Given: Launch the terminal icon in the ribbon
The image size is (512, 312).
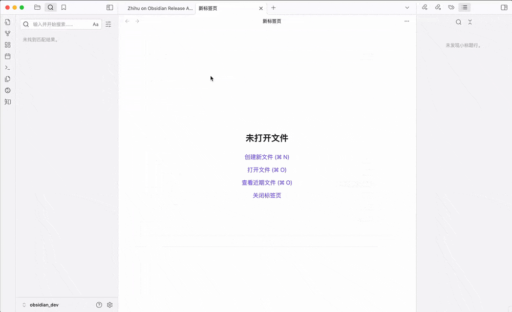Looking at the screenshot, I should coord(7,68).
